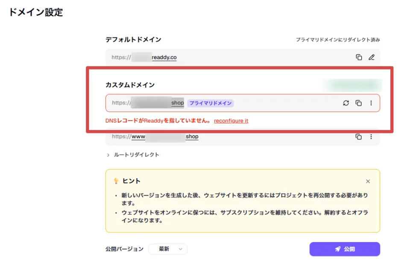Click the hint about 新しいバージョンを生成した後
Viewport: 410px width, 262px height.
(244, 199)
